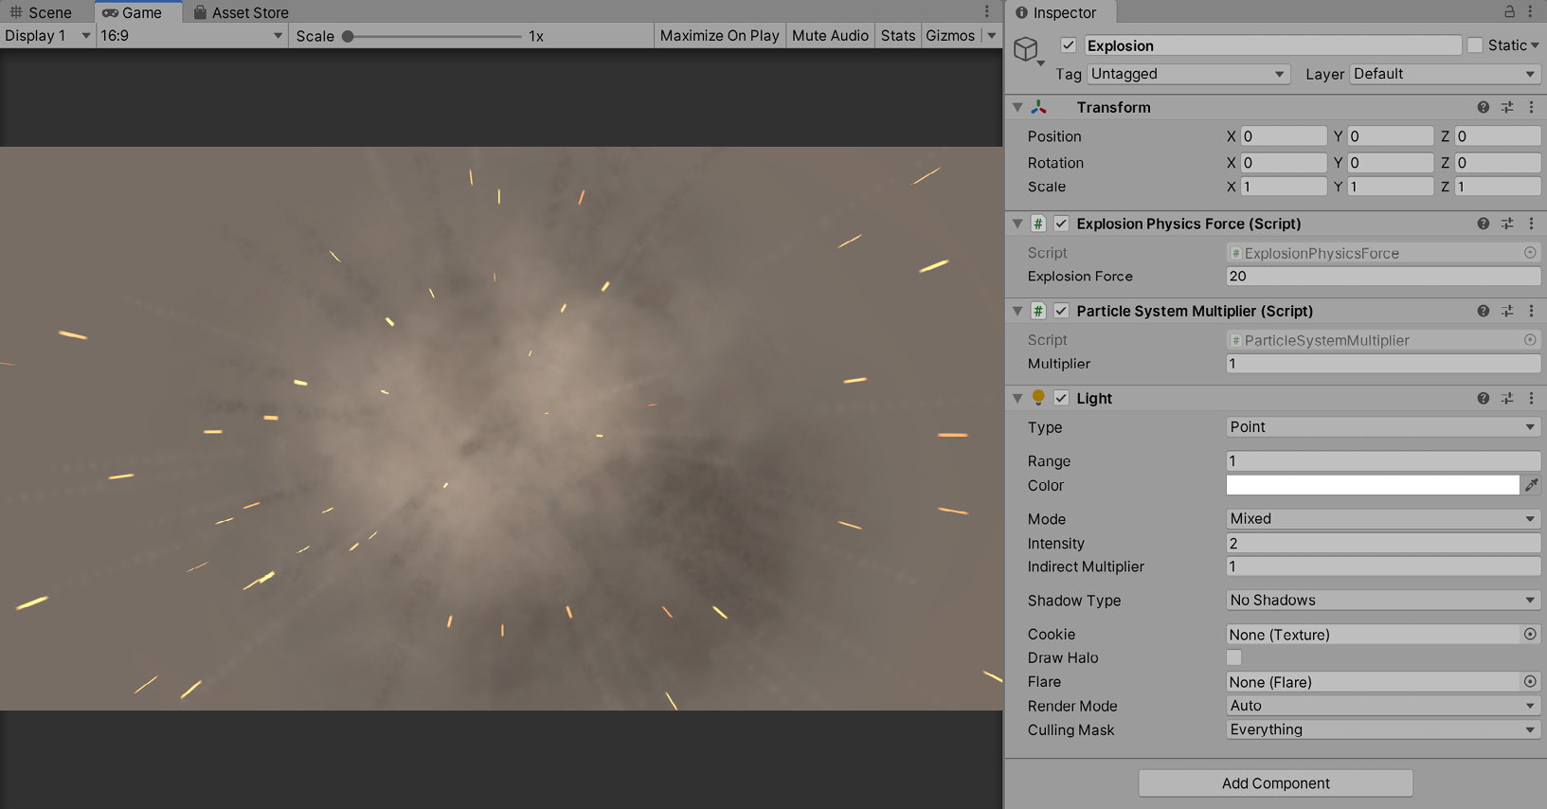Viewport: 1547px width, 809px height.
Task: Open Particle System Multiplier help
Action: (x=1484, y=312)
